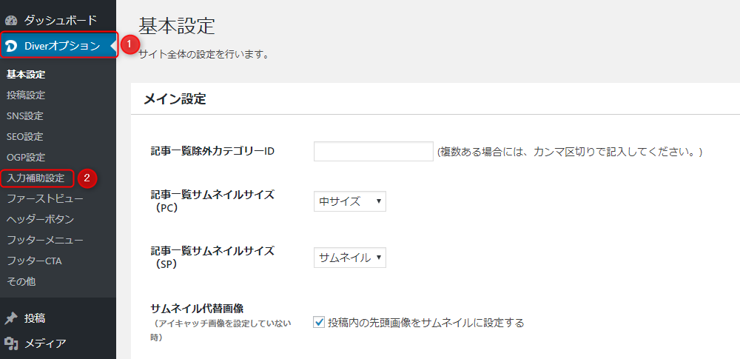
Task: Click the dashboard gauge icon
Action: coord(11,19)
